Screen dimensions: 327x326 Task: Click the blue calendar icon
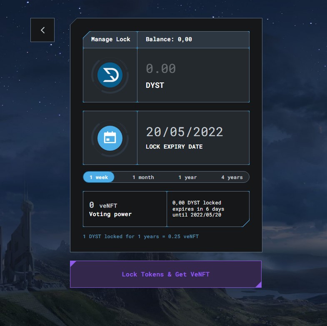110,138
